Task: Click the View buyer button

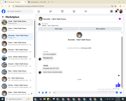Action: (x=58, y=29)
